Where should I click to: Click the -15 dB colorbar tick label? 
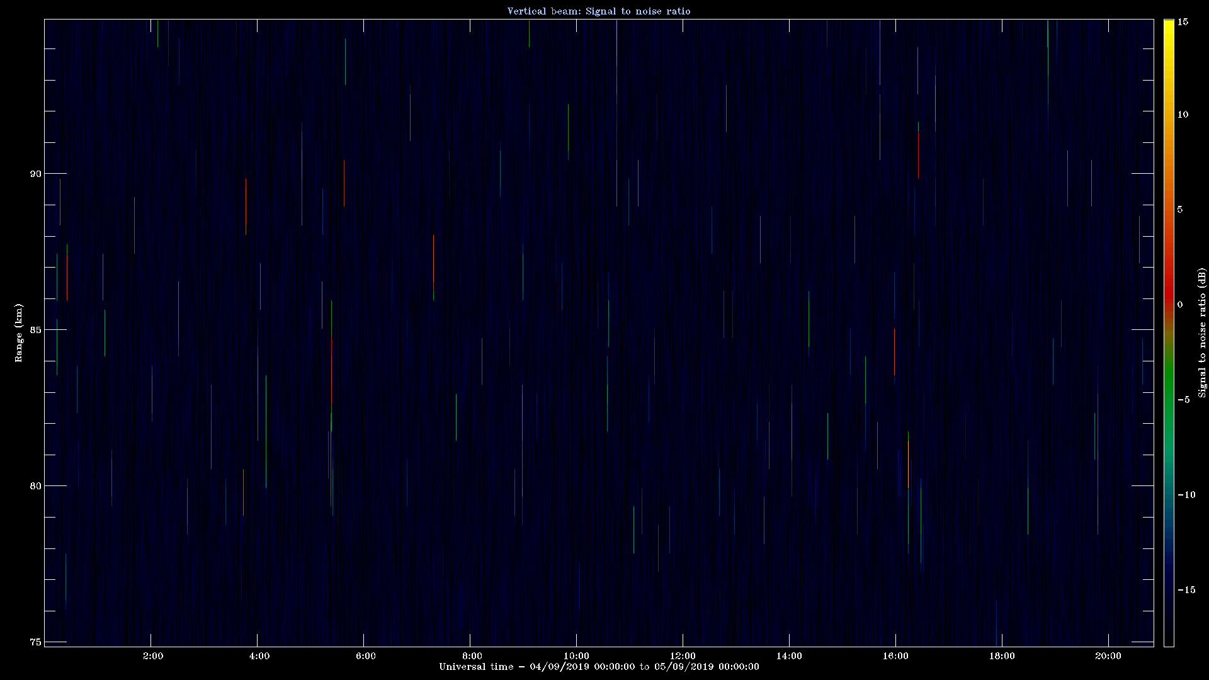[1186, 590]
